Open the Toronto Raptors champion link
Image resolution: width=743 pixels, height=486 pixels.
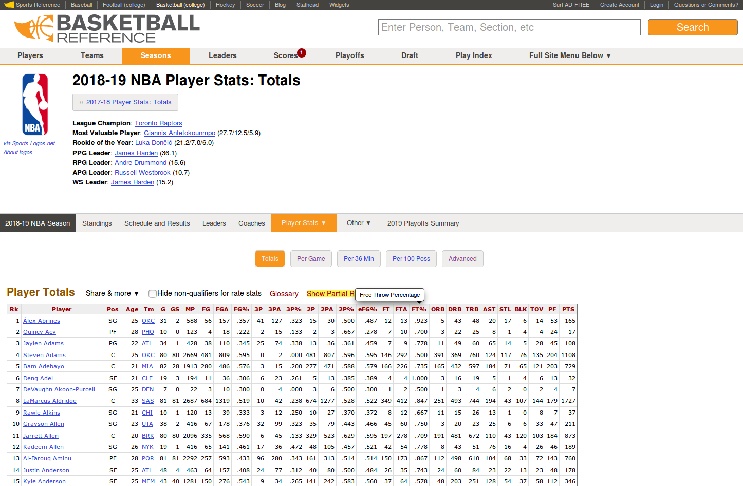[158, 123]
